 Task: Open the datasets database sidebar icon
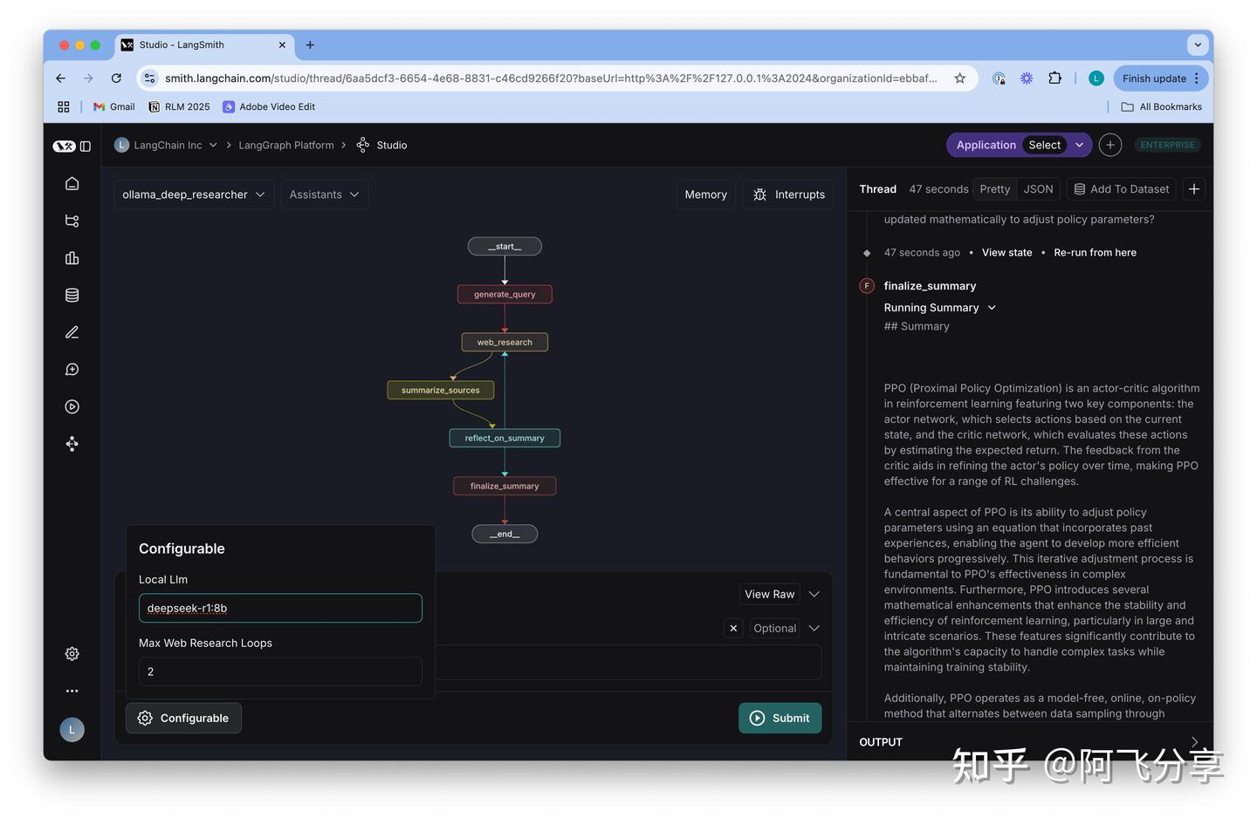coord(72,296)
